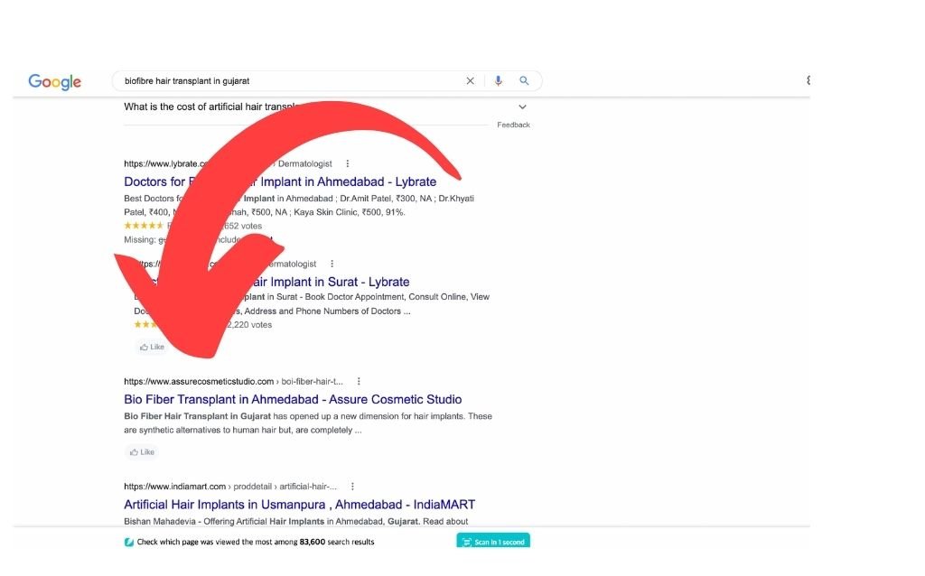925x576 pixels.
Task: Open the Implant in Ahmedabad - Lybrate result
Action: coord(361,181)
